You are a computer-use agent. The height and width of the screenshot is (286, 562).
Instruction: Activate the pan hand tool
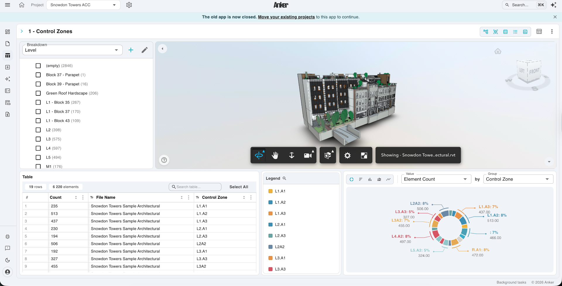point(275,155)
